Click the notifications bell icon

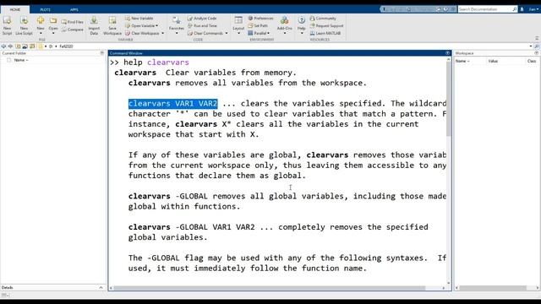(522, 9)
